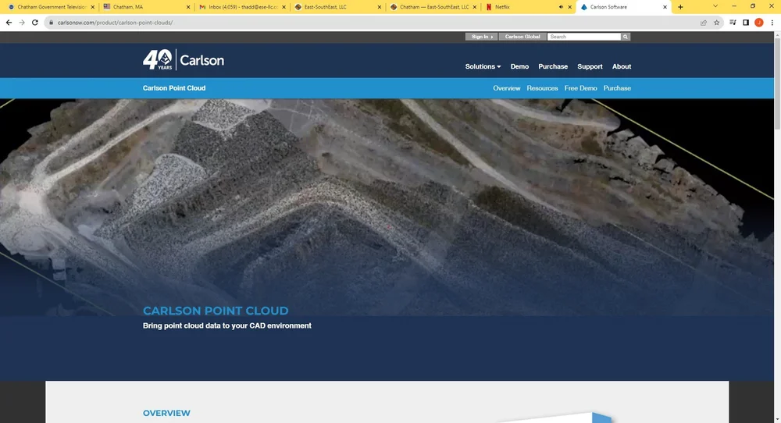Image resolution: width=781 pixels, height=423 pixels.
Task: Open the Chrome profile avatar
Action: 758,23
